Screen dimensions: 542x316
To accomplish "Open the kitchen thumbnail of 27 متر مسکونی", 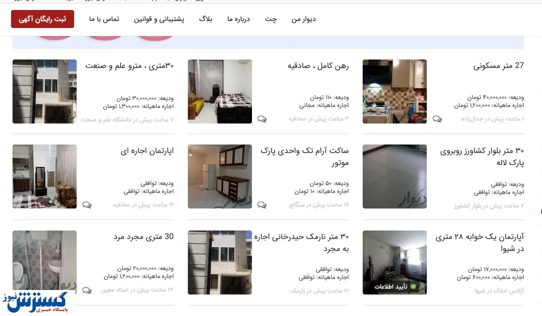I will (394, 91).
